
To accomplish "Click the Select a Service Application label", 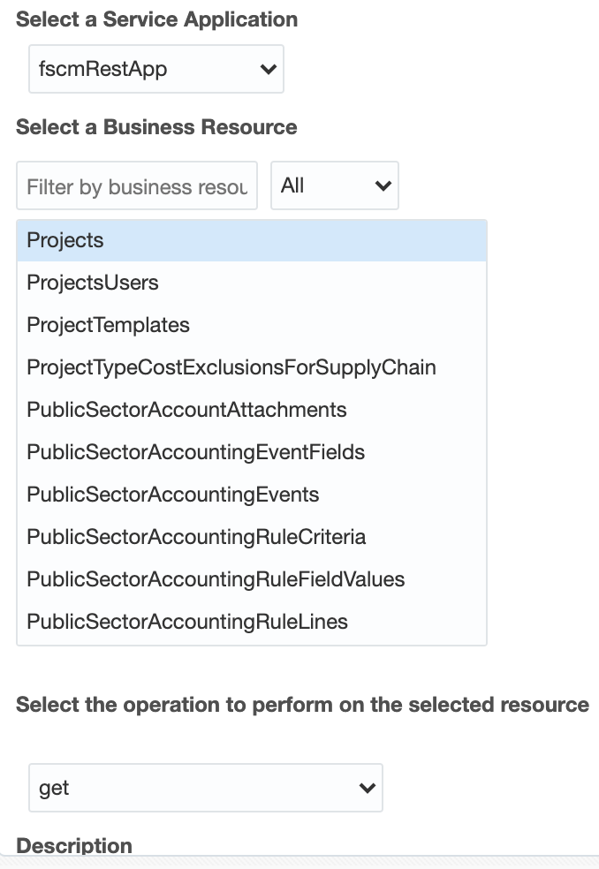I will coord(156,19).
